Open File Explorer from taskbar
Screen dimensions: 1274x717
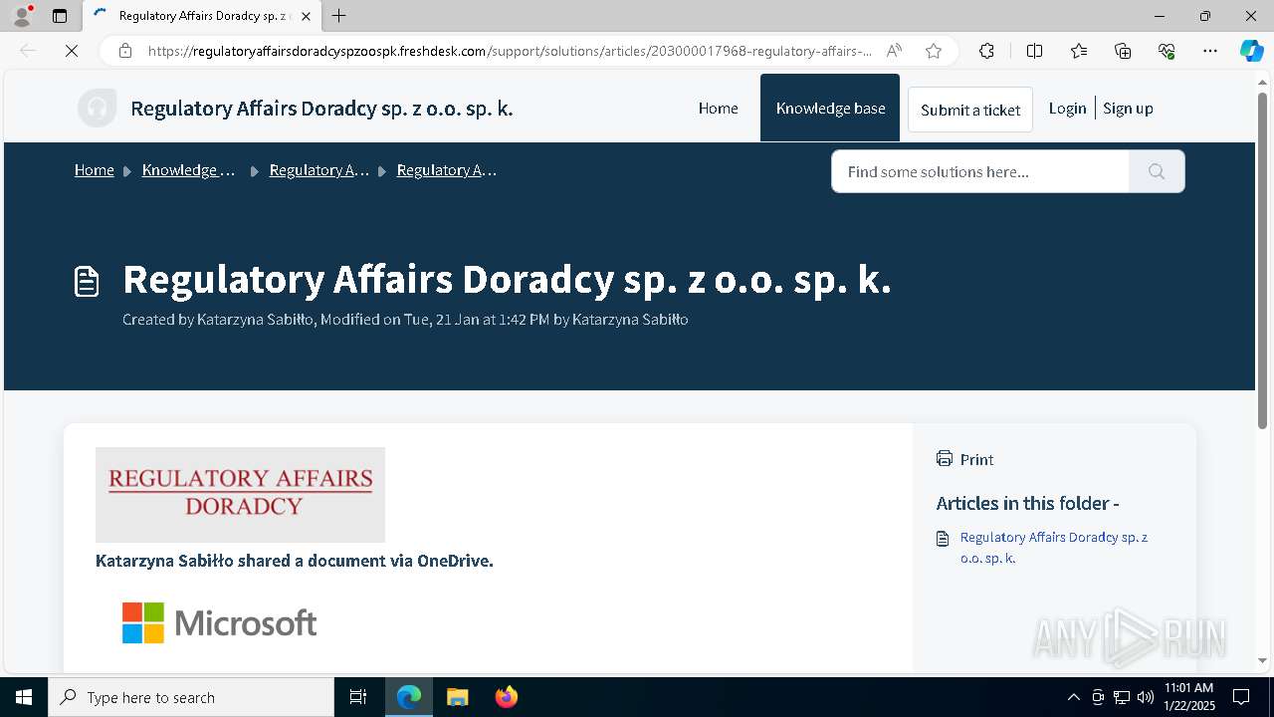458,697
